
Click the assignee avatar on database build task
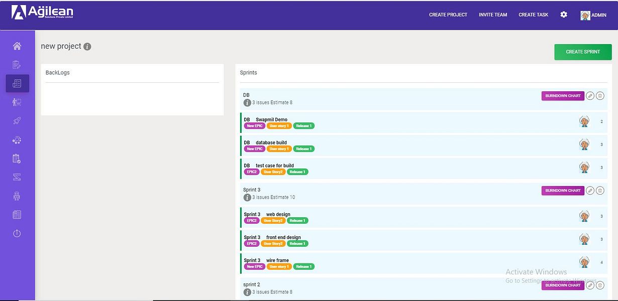[584, 144]
